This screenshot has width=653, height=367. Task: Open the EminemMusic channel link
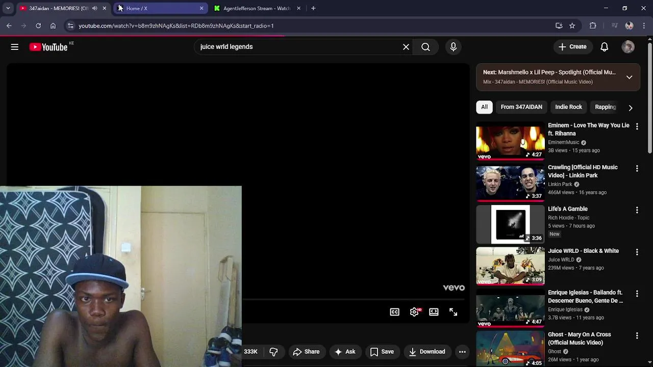[x=563, y=142]
